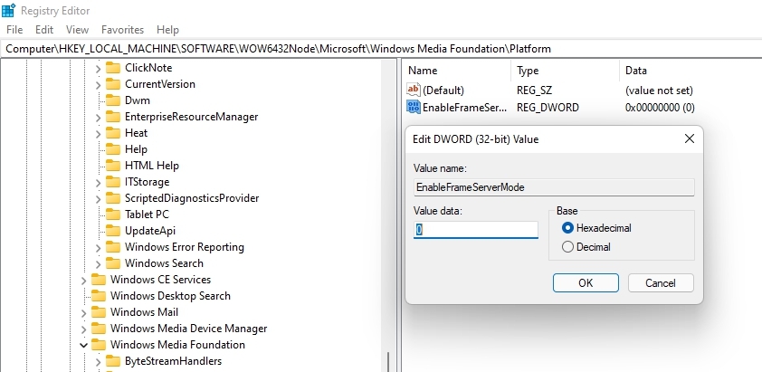Viewport: 762px width, 372px height.
Task: Click the DWORD icon for EnableFrameServerMode entry
Action: 414,108
